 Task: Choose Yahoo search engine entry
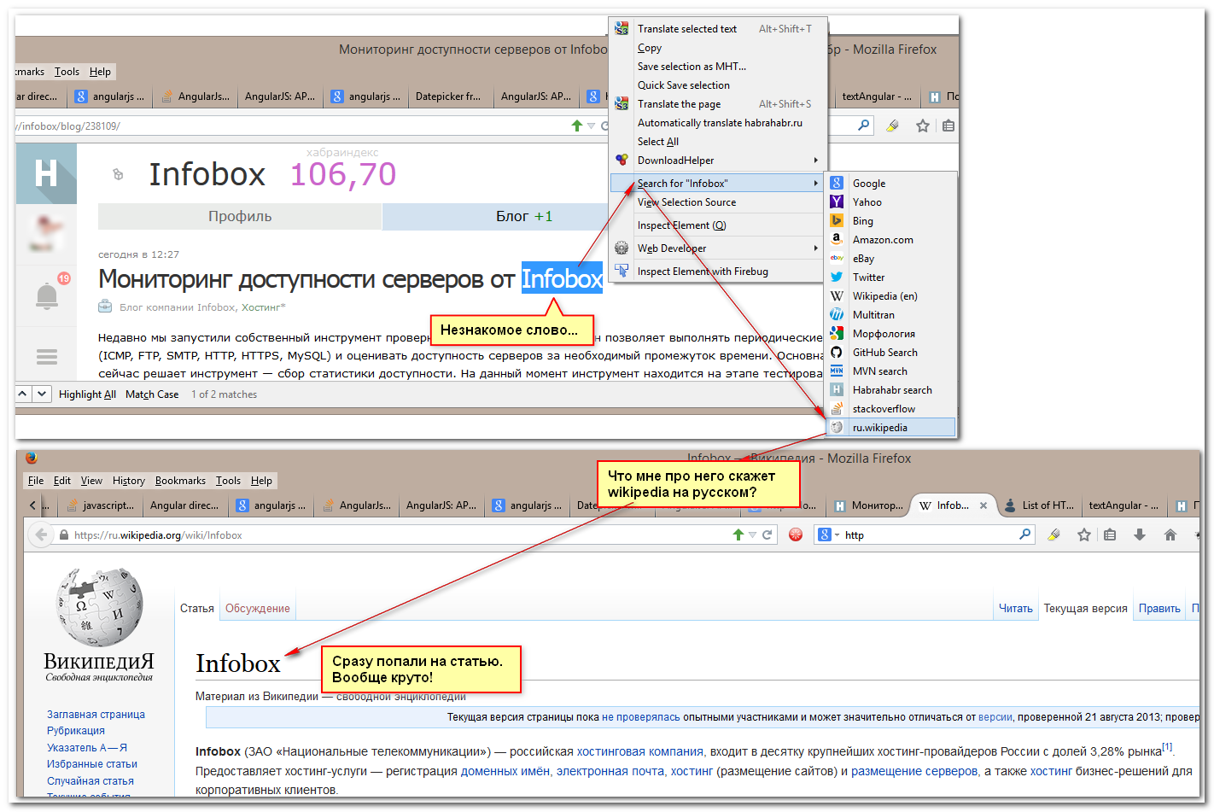(x=890, y=202)
